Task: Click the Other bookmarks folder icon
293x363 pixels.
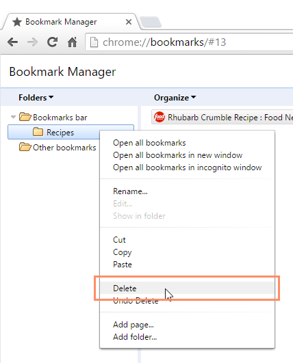Action: click(x=25, y=147)
